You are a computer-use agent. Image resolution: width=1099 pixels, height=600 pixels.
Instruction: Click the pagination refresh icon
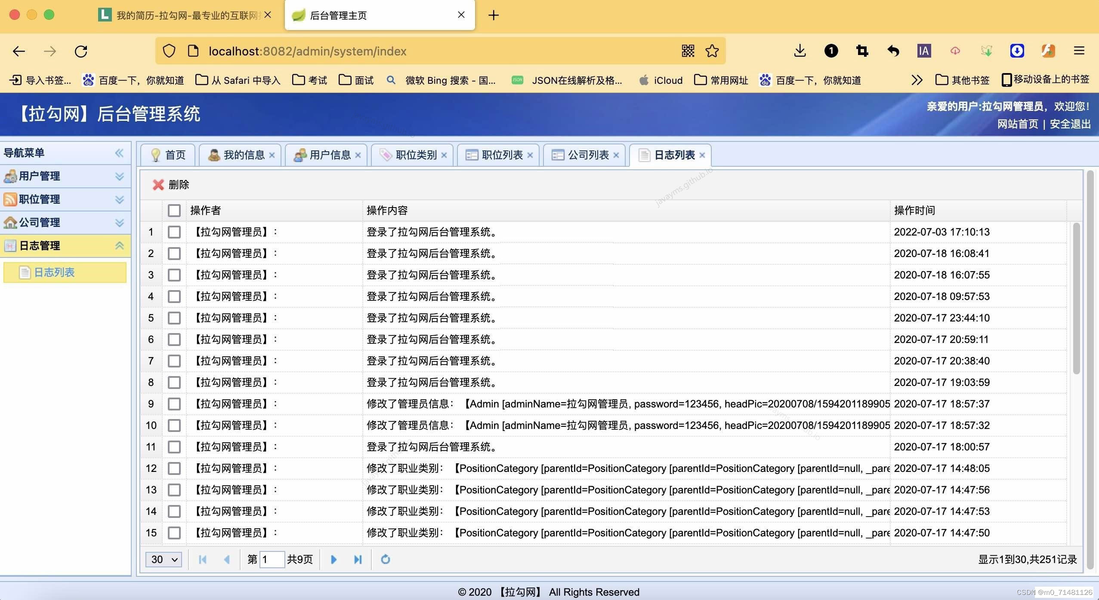pyautogui.click(x=386, y=559)
